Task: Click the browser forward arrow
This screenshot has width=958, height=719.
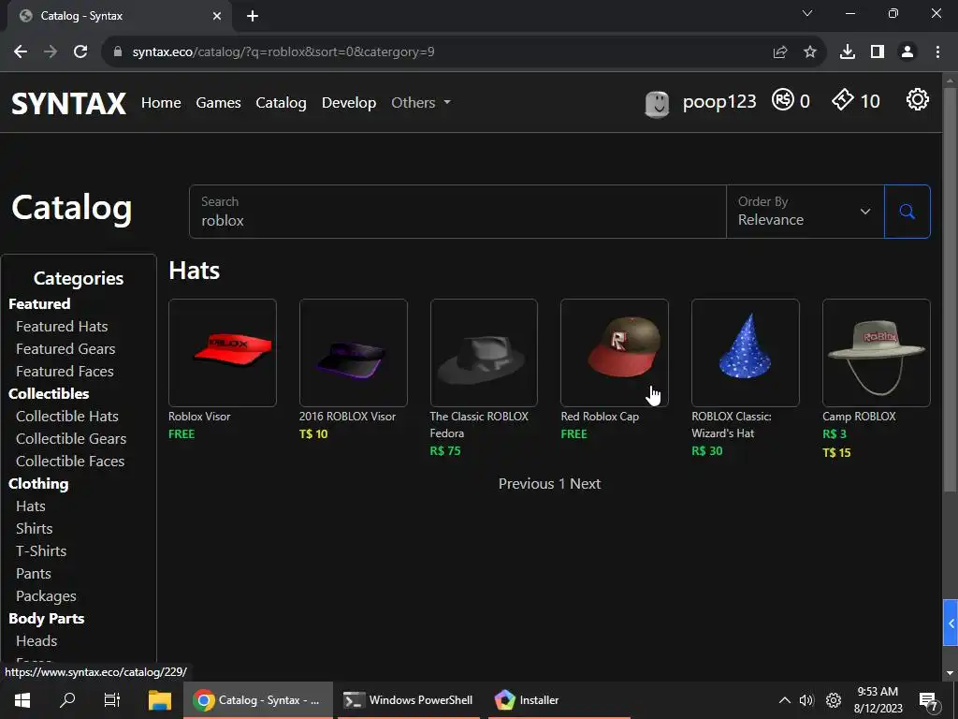Action: 51,52
